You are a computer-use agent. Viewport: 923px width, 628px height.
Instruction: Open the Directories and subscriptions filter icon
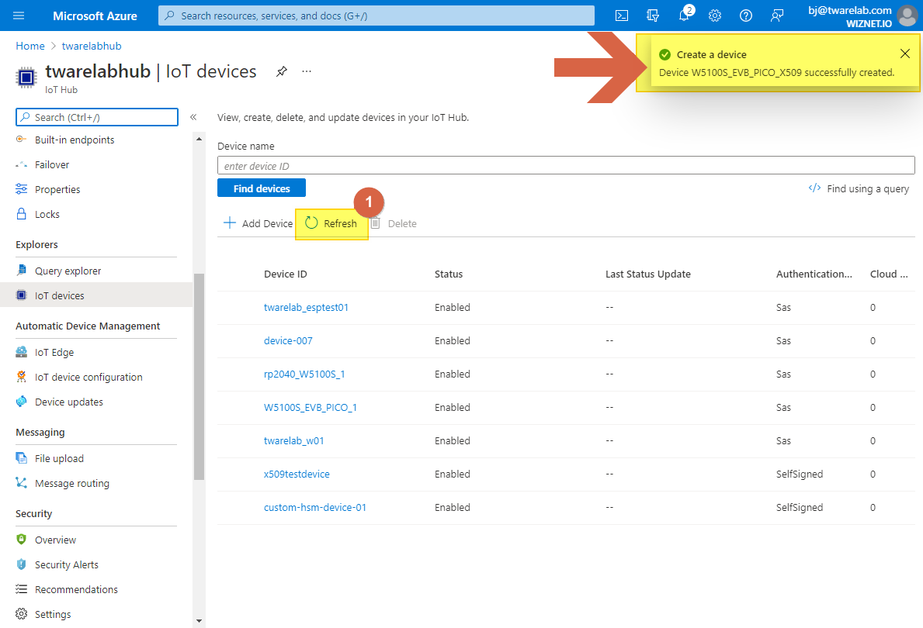[x=653, y=16]
